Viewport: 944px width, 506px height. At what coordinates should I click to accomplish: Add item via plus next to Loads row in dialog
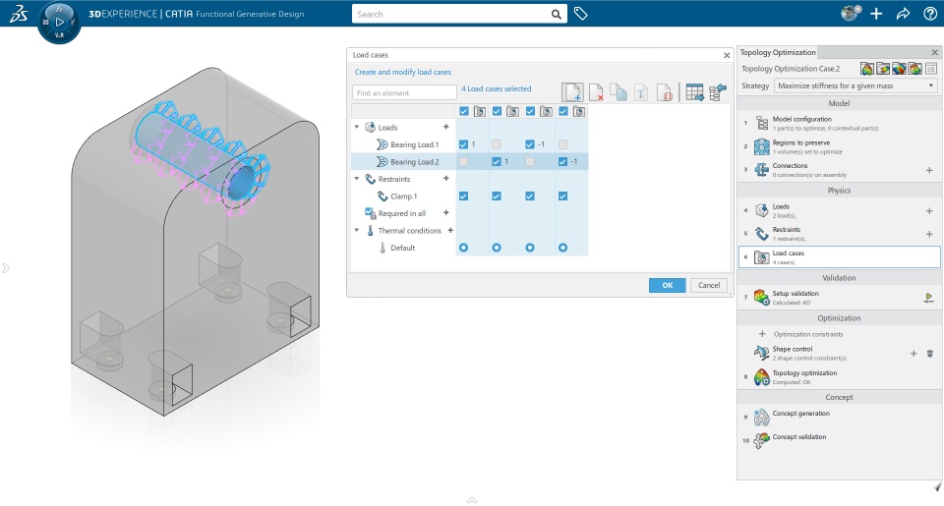tap(446, 127)
